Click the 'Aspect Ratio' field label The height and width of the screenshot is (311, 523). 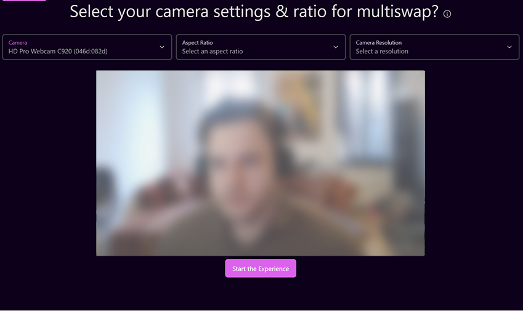(x=198, y=42)
